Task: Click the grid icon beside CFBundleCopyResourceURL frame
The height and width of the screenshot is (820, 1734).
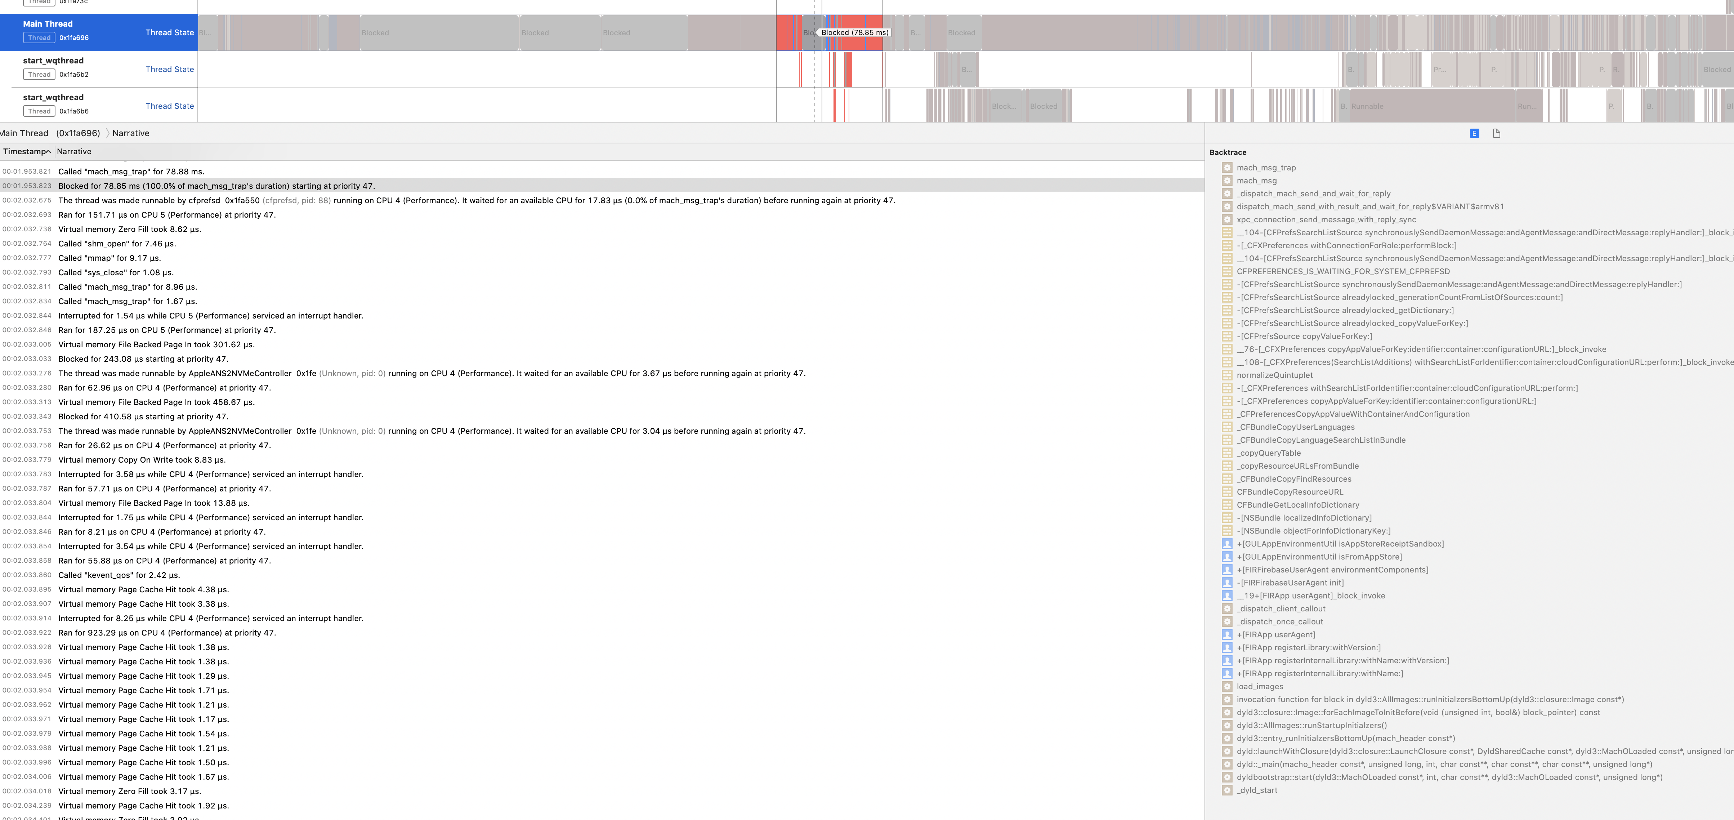Action: pyautogui.click(x=1228, y=491)
